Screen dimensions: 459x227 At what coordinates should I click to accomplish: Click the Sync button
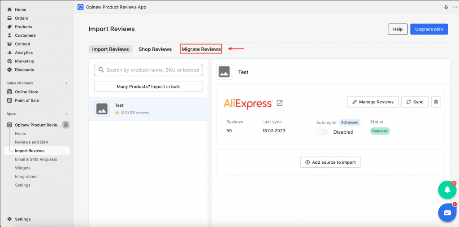tap(415, 102)
